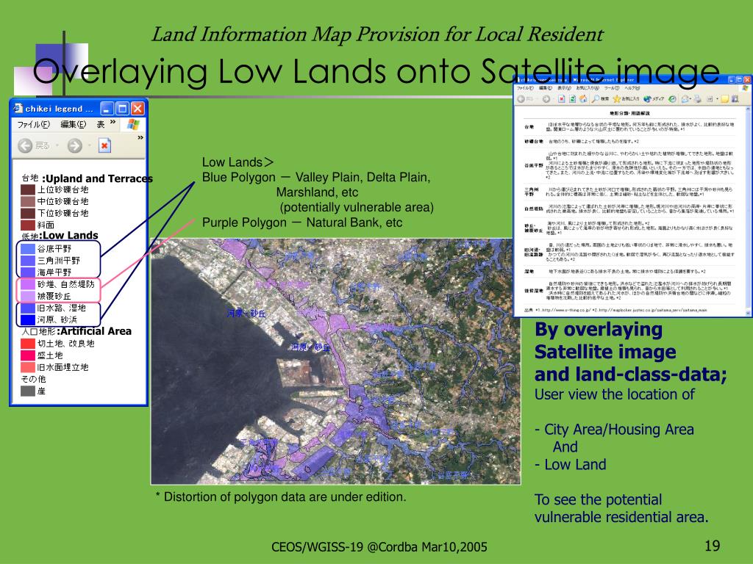This screenshot has height=564, width=753.
Task: Open 編集(E) menu in legend window
Action: [74, 125]
